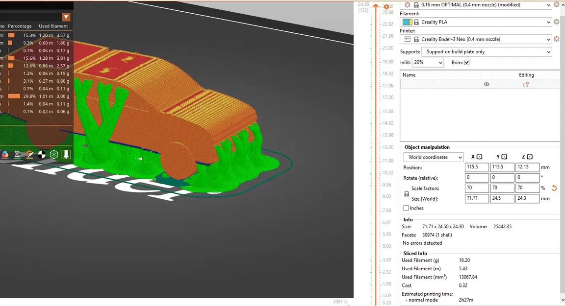Click the Position Z field 12.15
Screen dimensions: 565x306
[527, 167]
